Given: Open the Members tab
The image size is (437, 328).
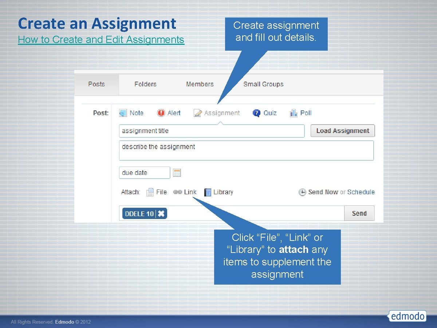Looking at the screenshot, I should click(200, 84).
